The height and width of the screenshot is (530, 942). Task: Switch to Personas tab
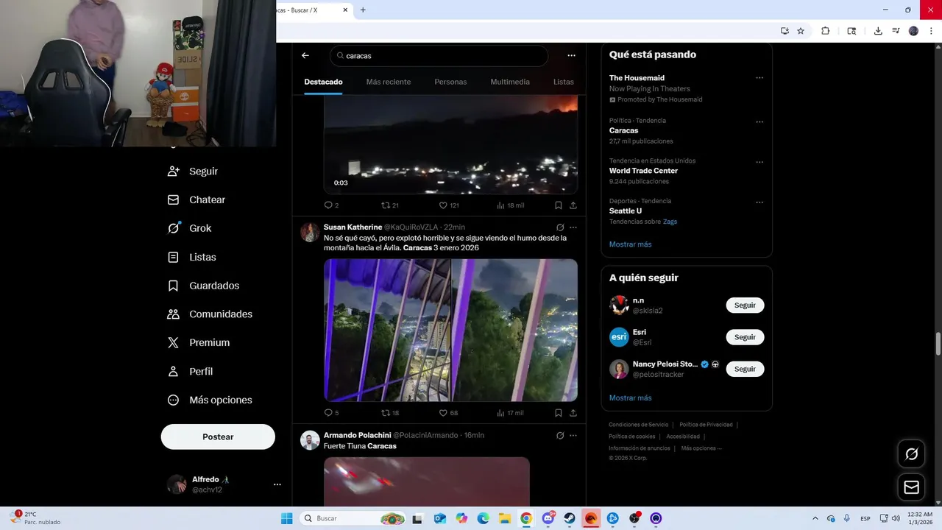click(x=450, y=82)
